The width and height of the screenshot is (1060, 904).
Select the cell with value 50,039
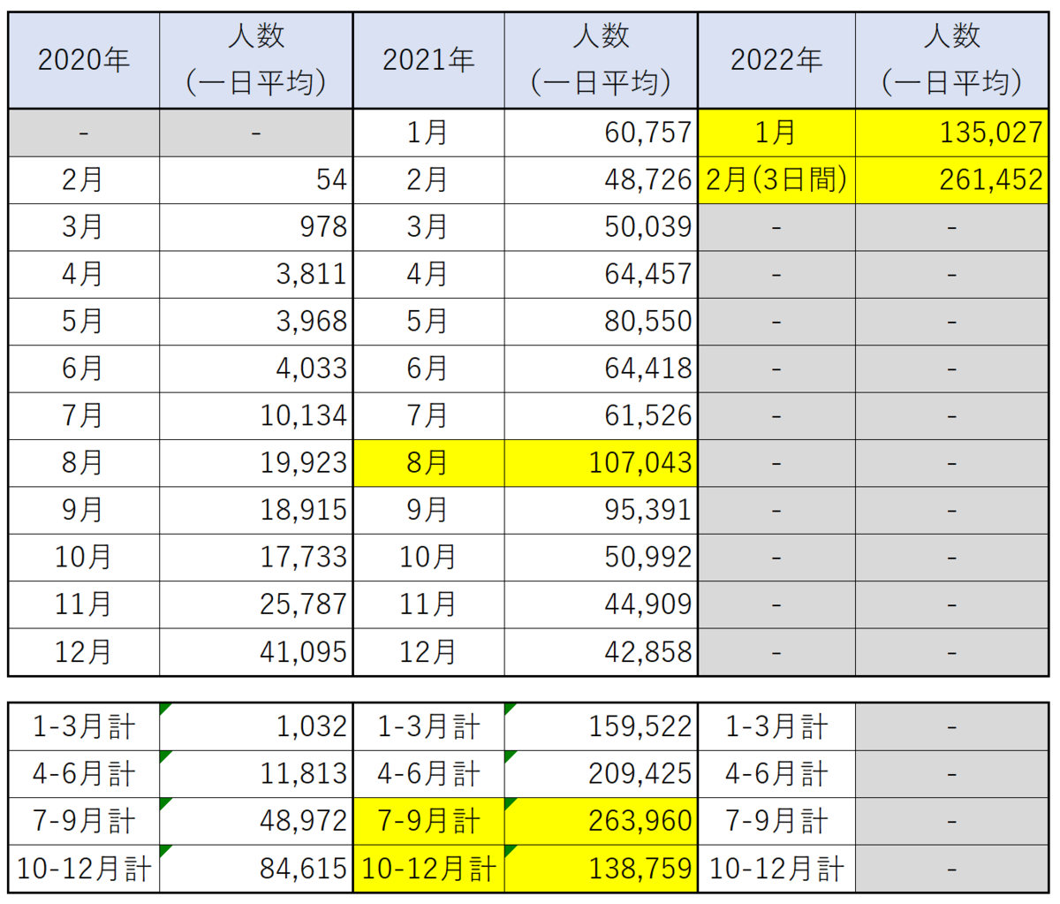601,227
